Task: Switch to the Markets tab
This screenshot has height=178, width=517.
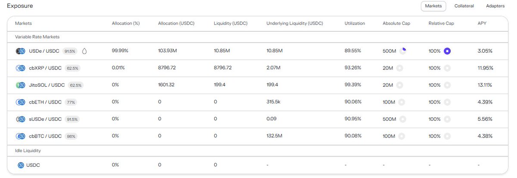Action: point(433,6)
